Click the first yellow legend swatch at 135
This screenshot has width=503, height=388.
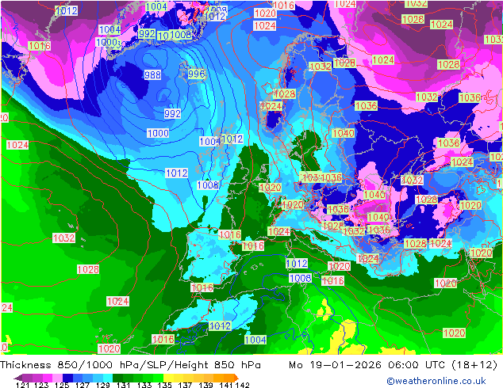click(168, 378)
